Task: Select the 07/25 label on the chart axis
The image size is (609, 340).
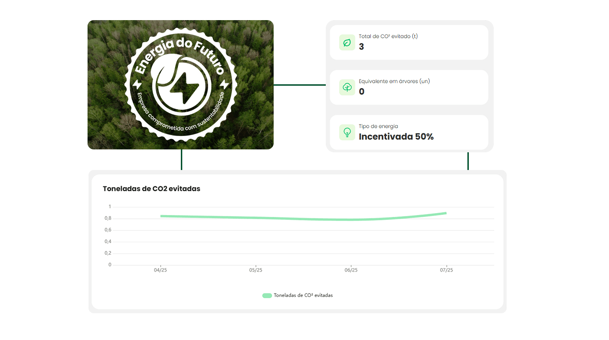Action: click(x=446, y=271)
